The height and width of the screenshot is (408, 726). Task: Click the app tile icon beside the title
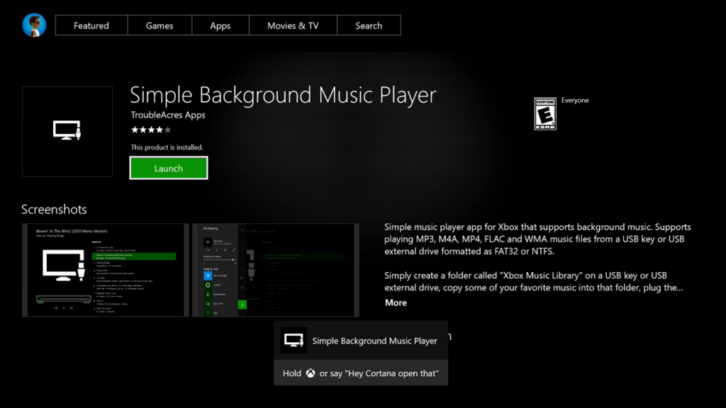pyautogui.click(x=67, y=131)
